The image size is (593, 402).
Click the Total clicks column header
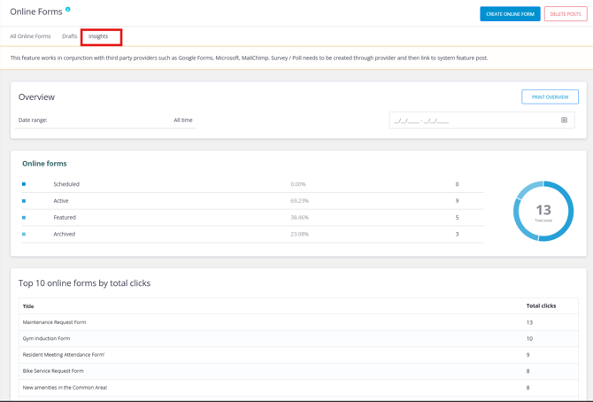coord(541,305)
